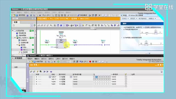Consistent-modify checkbox in %QB1 row
Viewport: 176px width, 99px height.
pyautogui.click(x=126, y=84)
